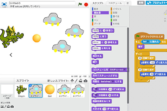Edit the -20 value in y座標 script block

152,63
